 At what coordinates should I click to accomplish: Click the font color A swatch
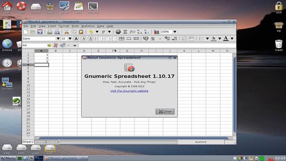[x=226, y=38]
